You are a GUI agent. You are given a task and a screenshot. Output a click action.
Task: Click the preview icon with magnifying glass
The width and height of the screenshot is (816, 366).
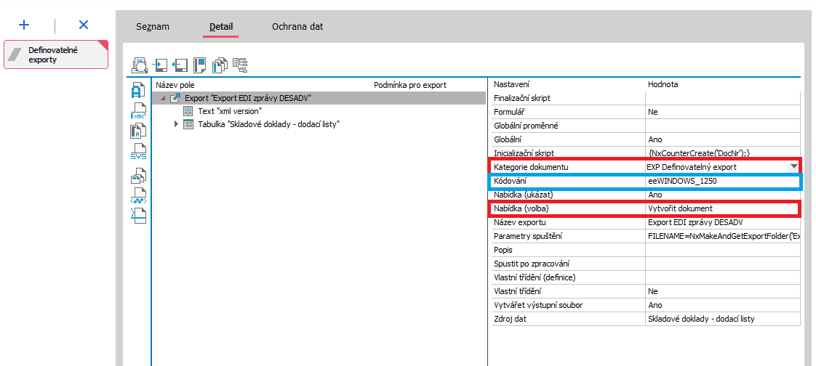click(x=139, y=65)
